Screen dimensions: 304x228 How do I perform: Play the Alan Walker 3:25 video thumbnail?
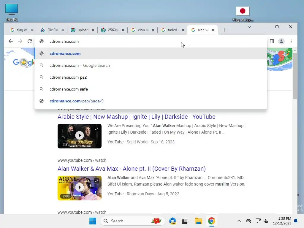(80, 136)
